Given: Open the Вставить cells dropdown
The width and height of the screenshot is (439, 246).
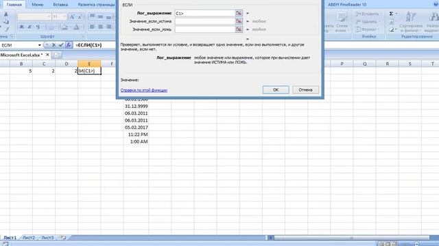Looking at the screenshot, I should (368, 14).
